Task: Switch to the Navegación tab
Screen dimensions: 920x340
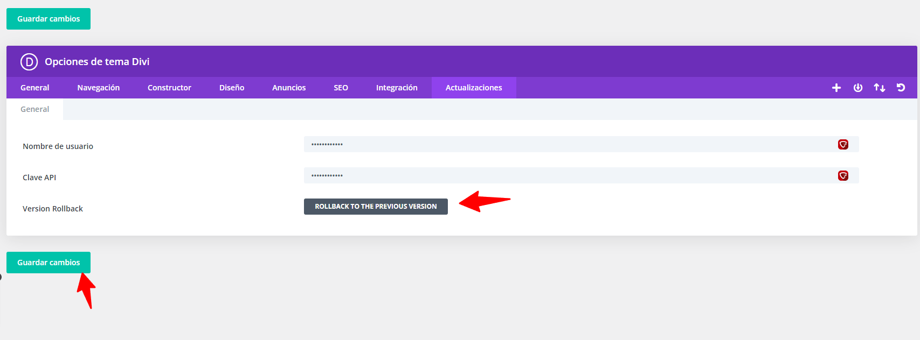Action: click(x=98, y=88)
